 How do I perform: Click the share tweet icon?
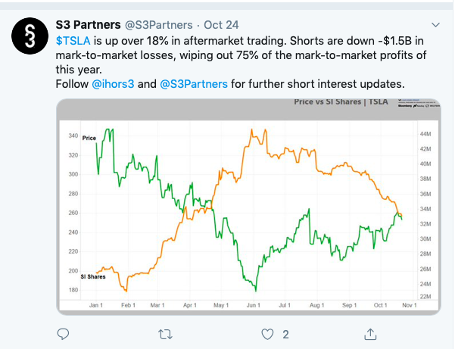[370, 333]
